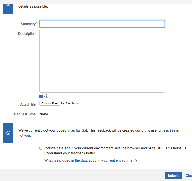Viewport: 192px width, 181px height.
Task: Click the info icon in logged-in notice
Action: tap(8, 133)
